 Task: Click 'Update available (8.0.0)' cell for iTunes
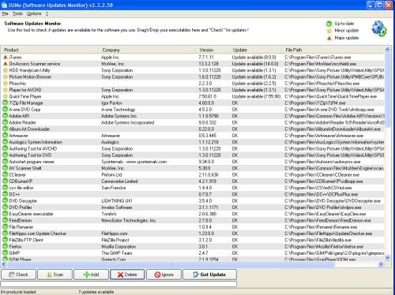(x=254, y=57)
